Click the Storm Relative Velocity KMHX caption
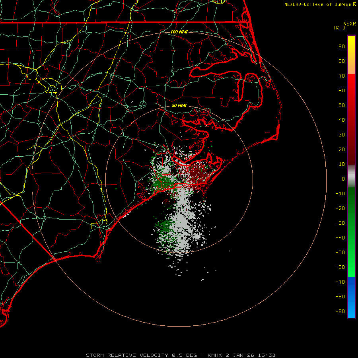The height and width of the screenshot is (358, 358). point(181,355)
